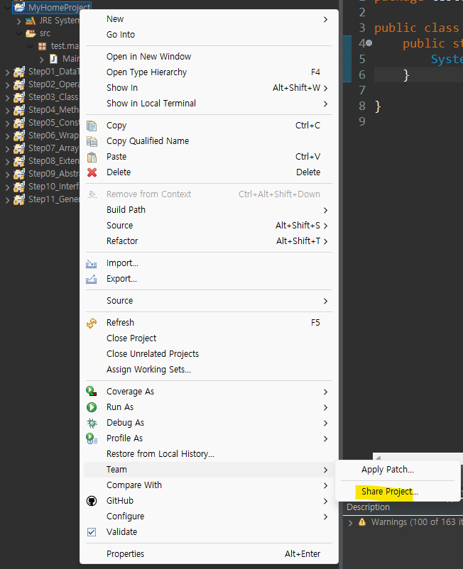Open the New submenu arrow
The width and height of the screenshot is (463, 569).
[x=325, y=19]
